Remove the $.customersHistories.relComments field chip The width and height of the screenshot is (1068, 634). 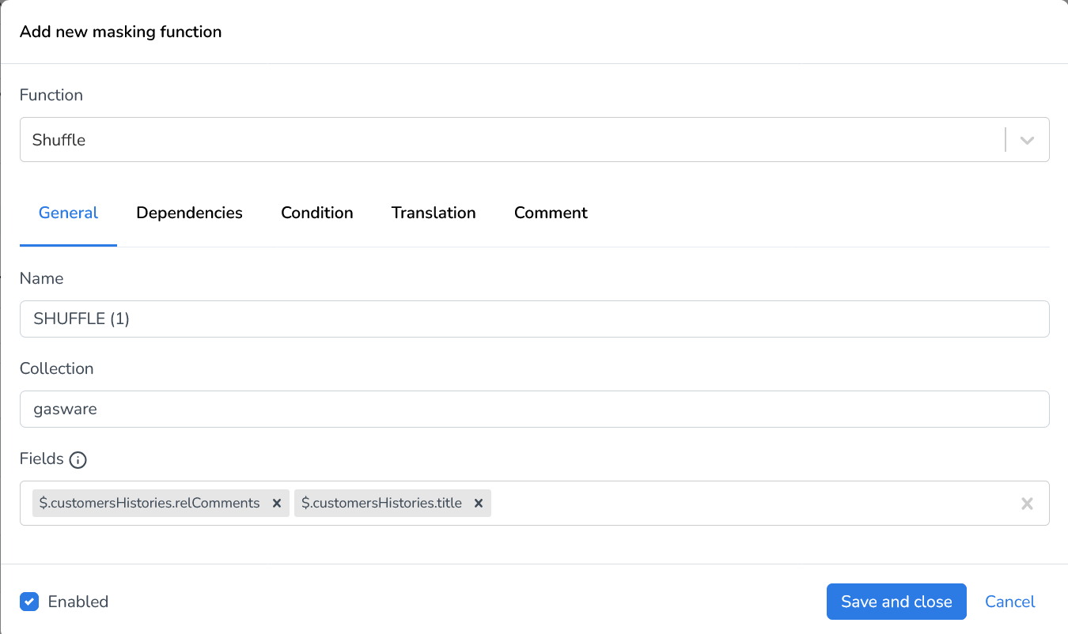pyautogui.click(x=276, y=503)
